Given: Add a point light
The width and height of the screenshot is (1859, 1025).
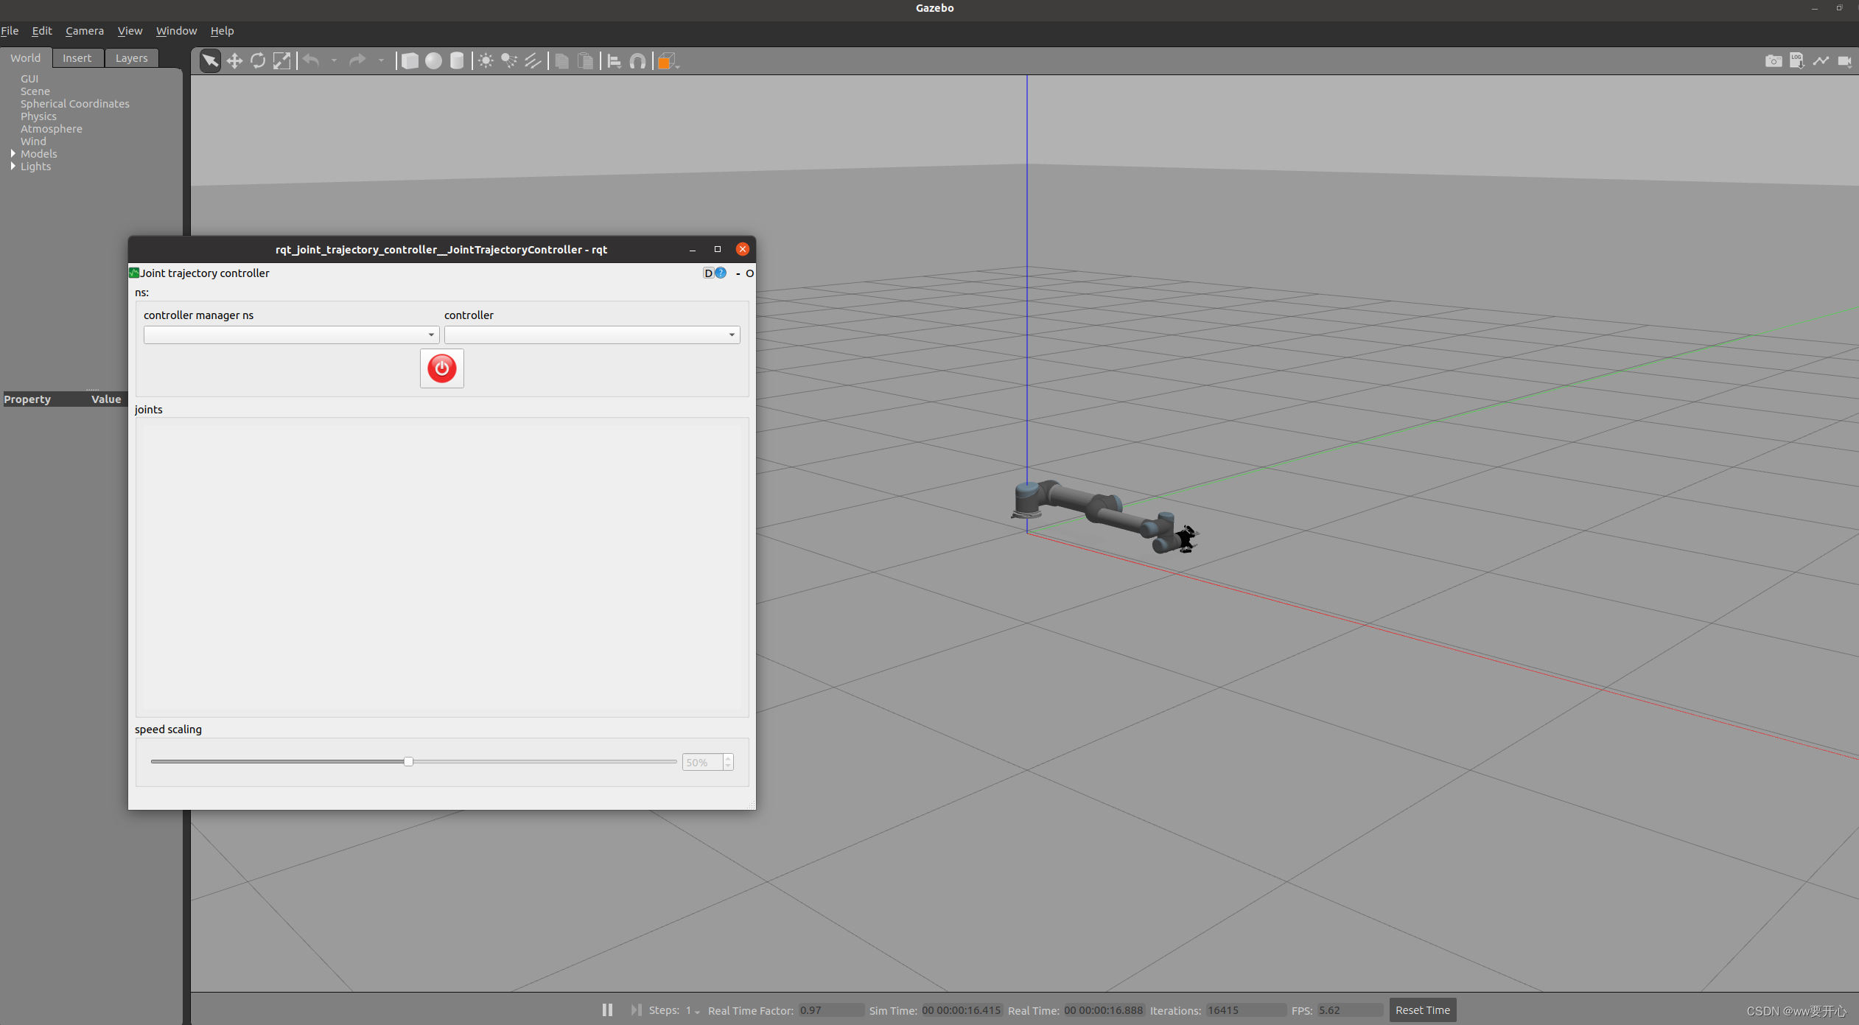Looking at the screenshot, I should tap(486, 61).
